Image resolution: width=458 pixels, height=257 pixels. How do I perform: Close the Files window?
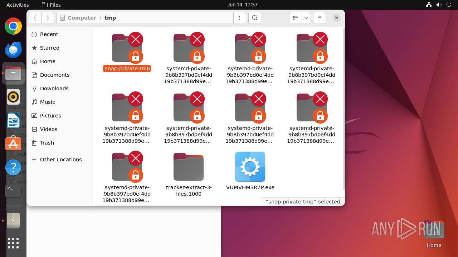[337, 18]
